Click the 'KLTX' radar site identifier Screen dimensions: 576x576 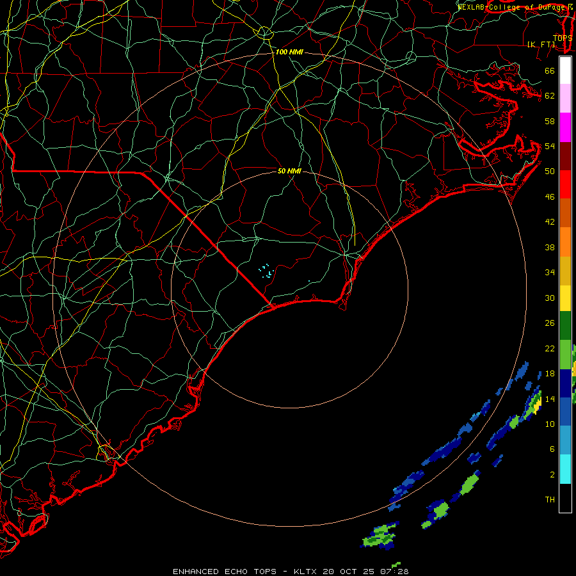click(306, 572)
